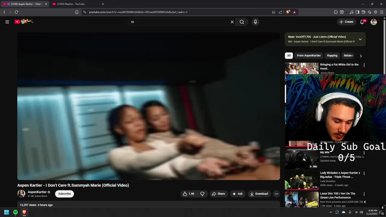Viewport: 386px width, 217px height.
Task: Select the All filter chip
Action: (289, 55)
